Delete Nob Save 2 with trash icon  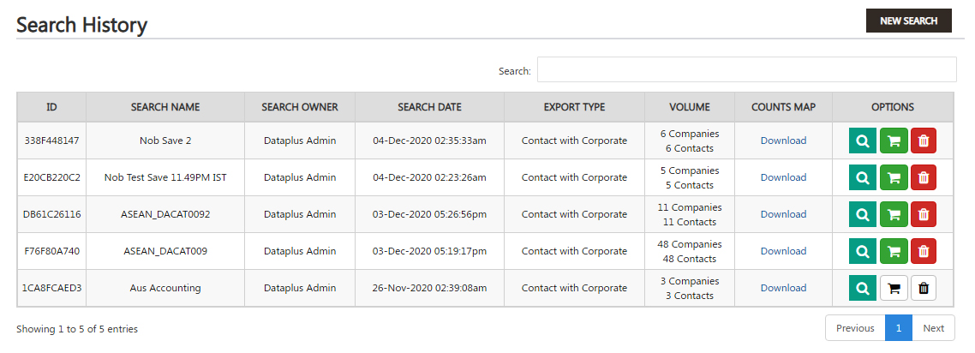(924, 141)
